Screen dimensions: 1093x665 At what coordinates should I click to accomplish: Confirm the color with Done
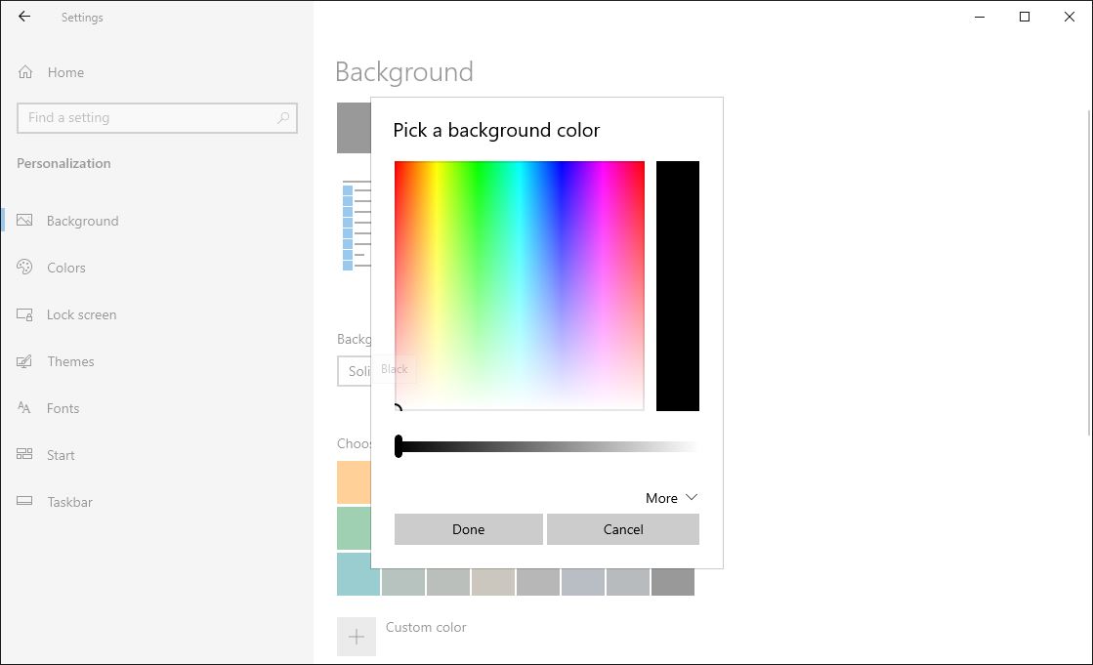468,528
